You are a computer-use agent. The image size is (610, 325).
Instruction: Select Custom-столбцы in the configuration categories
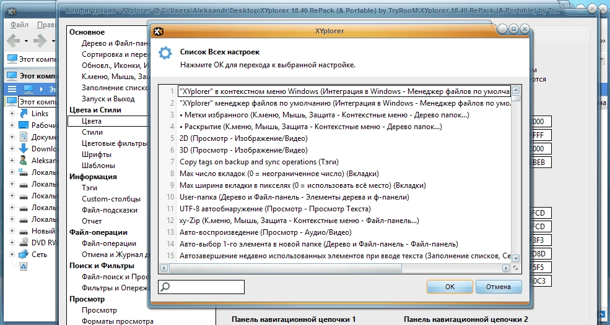(111, 199)
